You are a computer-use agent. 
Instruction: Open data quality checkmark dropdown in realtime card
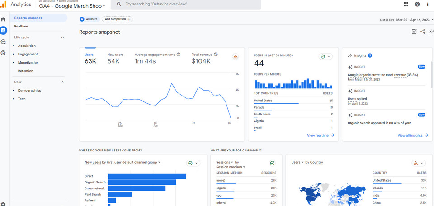tap(325, 56)
